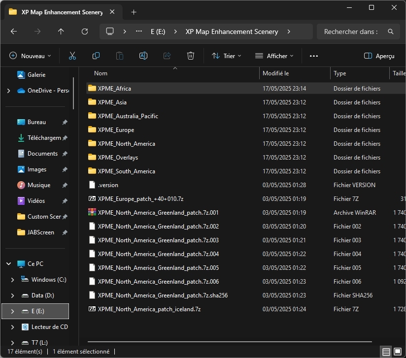Switch to details view in status bar

click(386, 352)
